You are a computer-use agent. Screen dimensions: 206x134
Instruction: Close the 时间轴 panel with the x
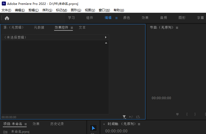click(x=104, y=124)
